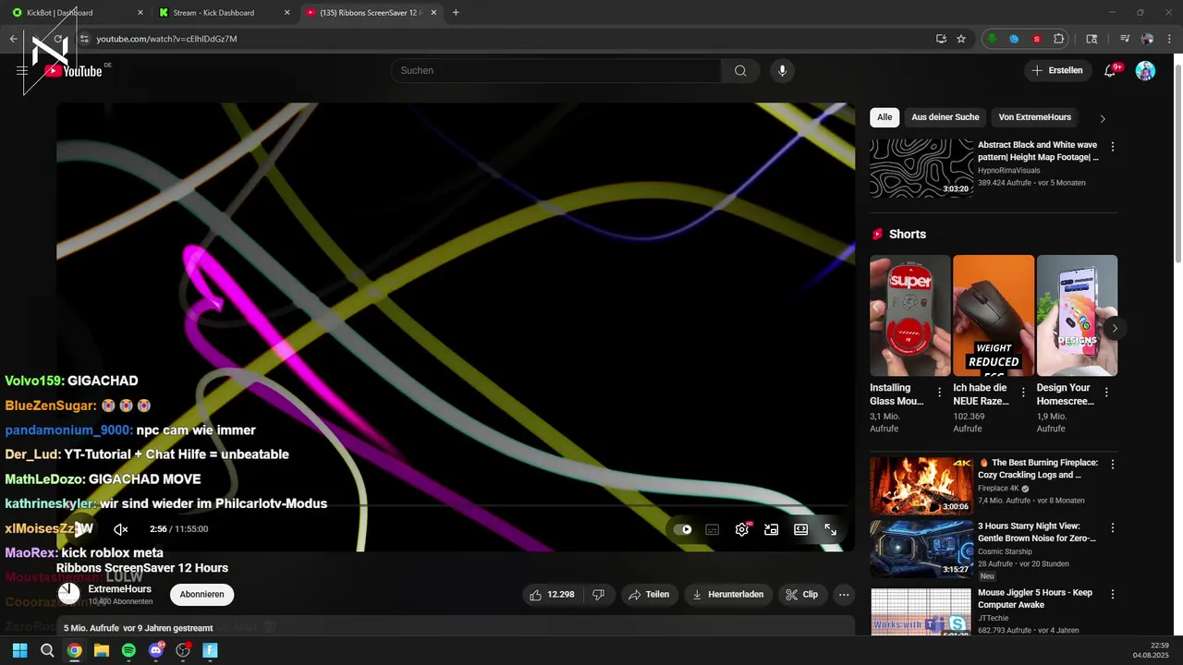The width and height of the screenshot is (1183, 665).
Task: Click into the Suchen search field
Action: click(555, 70)
